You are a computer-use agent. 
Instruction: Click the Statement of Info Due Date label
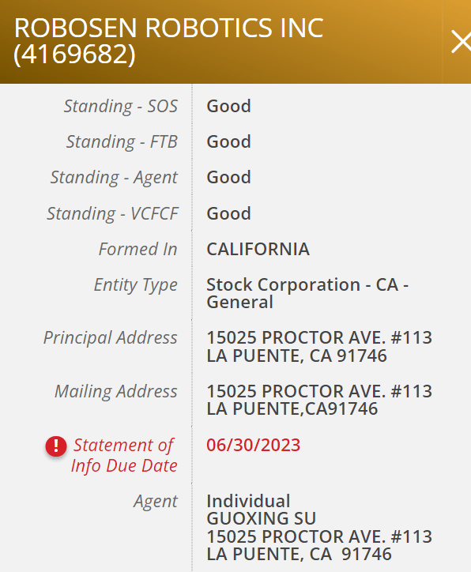(x=124, y=455)
